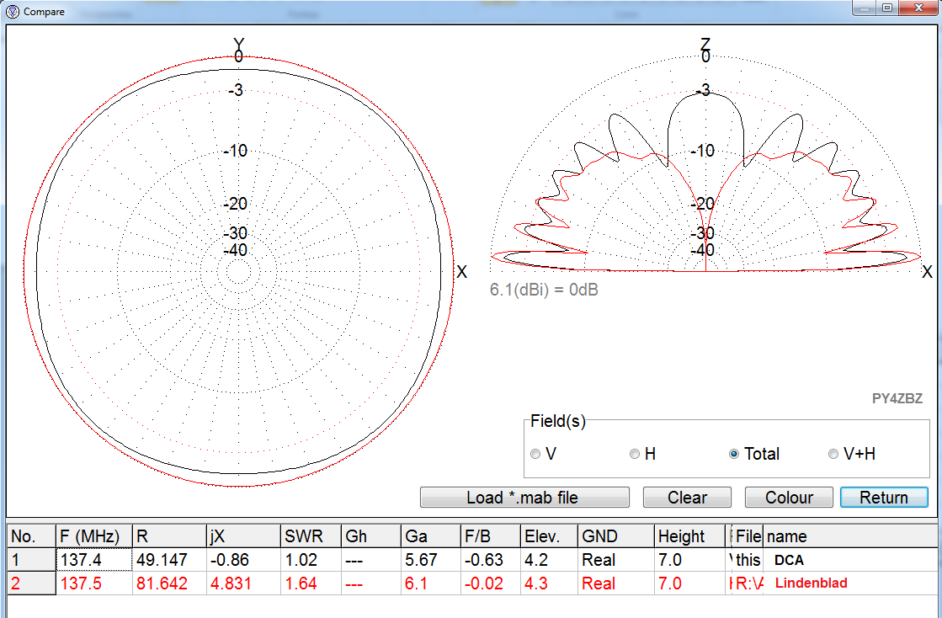Choose the Total field option

click(734, 455)
